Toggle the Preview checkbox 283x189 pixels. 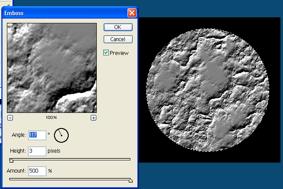[x=106, y=53]
